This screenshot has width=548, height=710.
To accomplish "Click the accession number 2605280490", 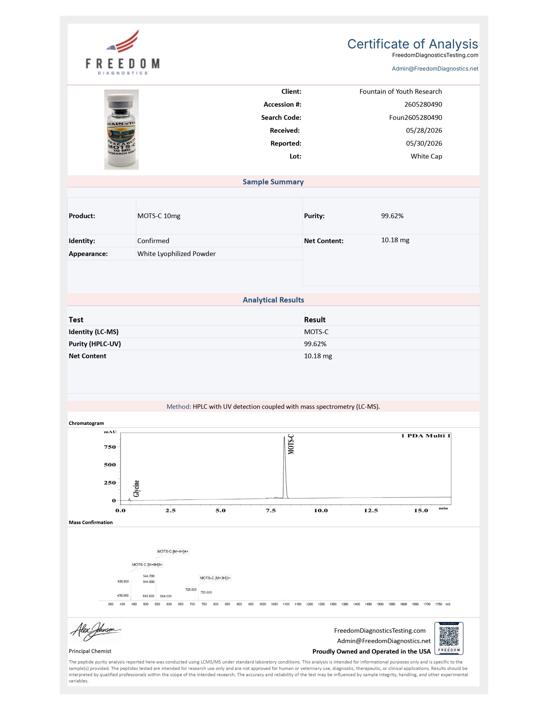I will coord(423,104).
